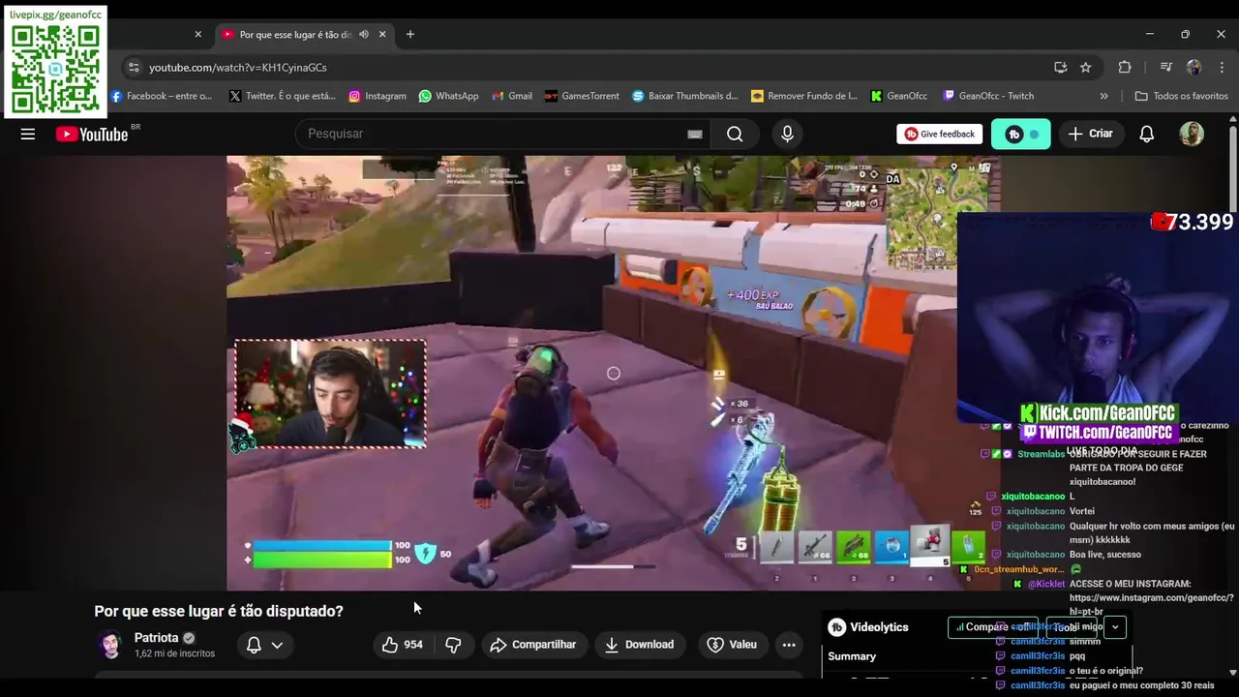Click the title 'Por que esse lugar é tão disputado?'
This screenshot has height=697, width=1239.
[x=219, y=611]
